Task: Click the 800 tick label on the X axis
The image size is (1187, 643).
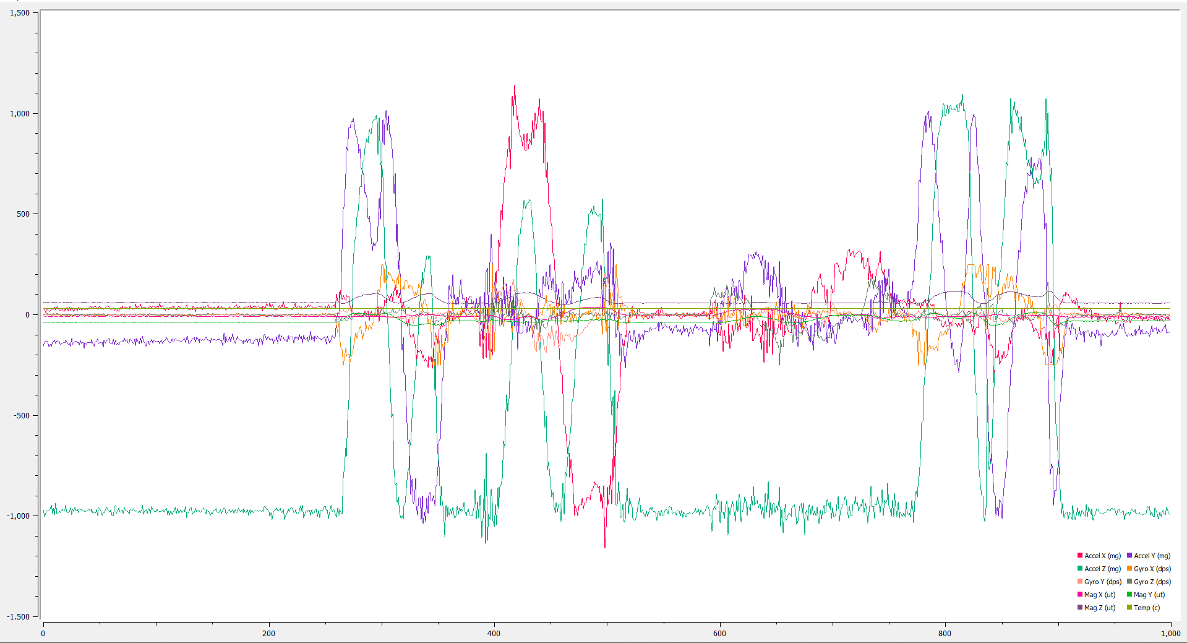Action: pos(945,634)
